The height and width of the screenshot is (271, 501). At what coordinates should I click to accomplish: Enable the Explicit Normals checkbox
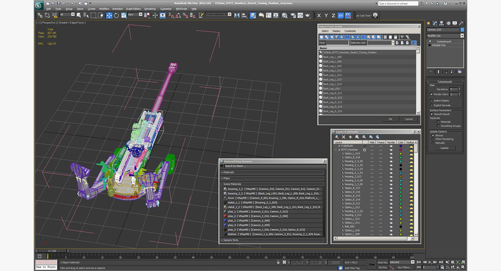pos(431,105)
